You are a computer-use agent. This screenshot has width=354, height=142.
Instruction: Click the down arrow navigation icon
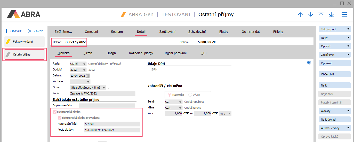pos(310,15)
